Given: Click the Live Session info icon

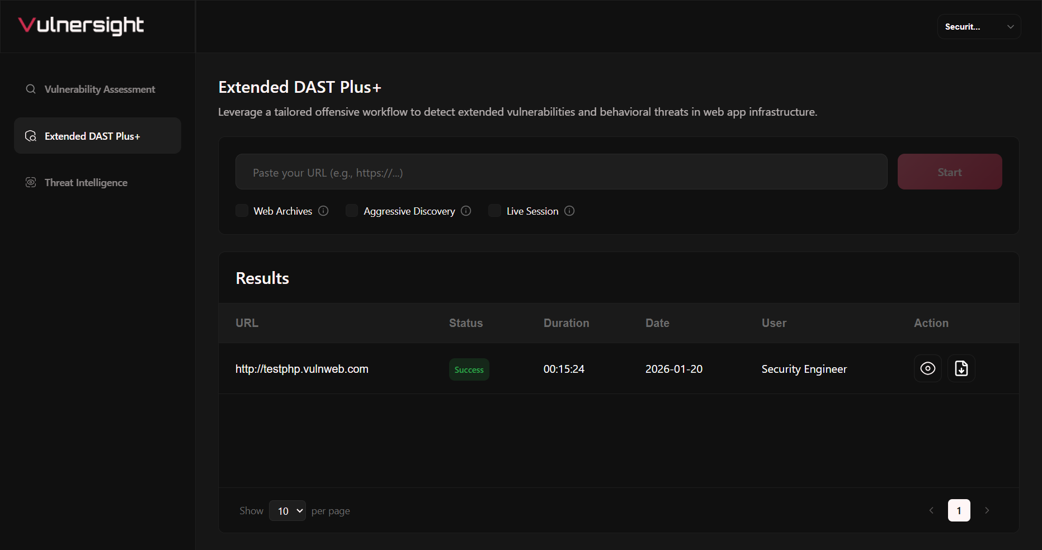Looking at the screenshot, I should pos(569,211).
